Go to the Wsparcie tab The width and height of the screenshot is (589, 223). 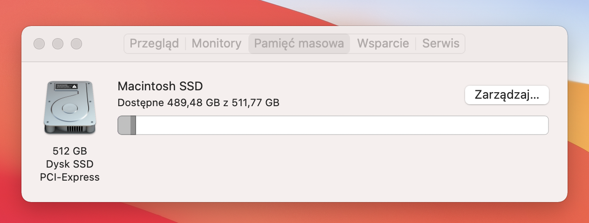pyautogui.click(x=383, y=44)
